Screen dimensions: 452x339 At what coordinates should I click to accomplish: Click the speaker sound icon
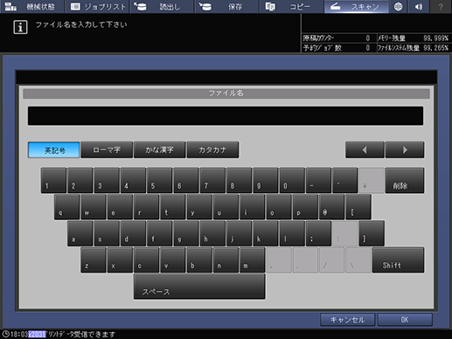[x=419, y=6]
